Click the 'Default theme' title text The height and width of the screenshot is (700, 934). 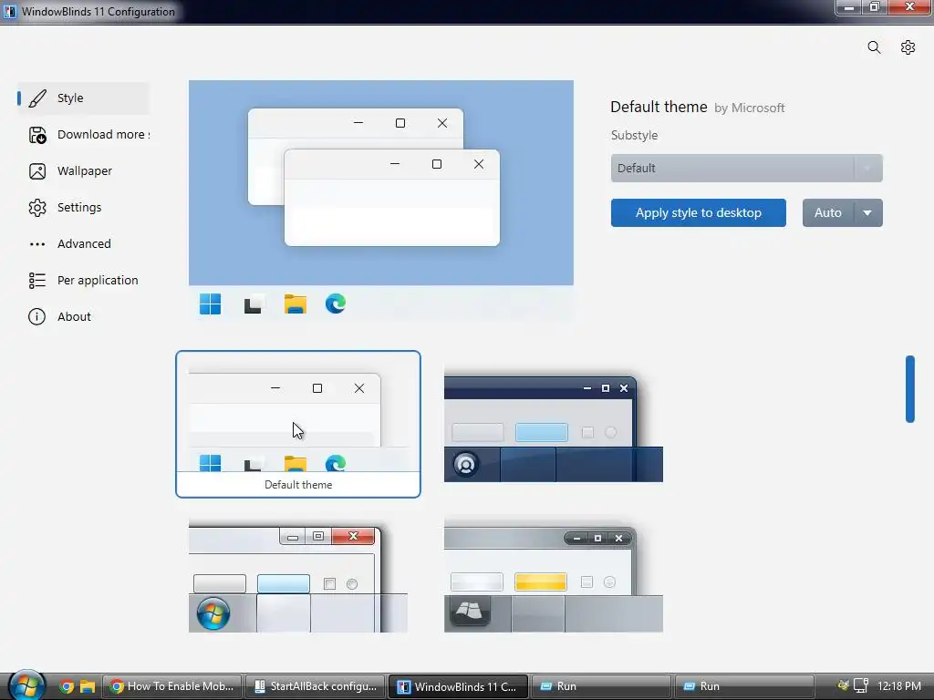point(659,108)
